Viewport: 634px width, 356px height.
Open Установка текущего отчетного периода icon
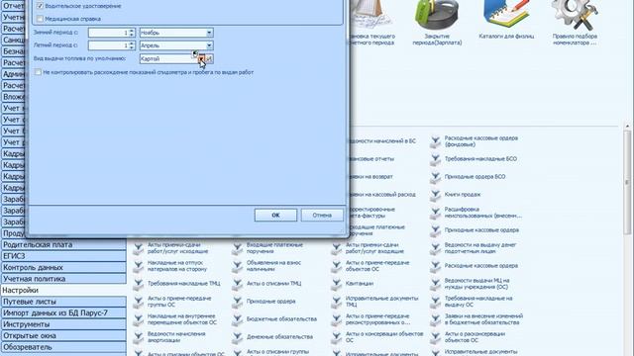click(371, 22)
